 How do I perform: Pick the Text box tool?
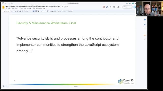tap(36, 11)
